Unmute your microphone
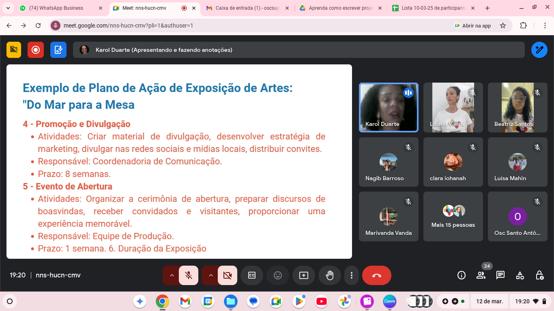The height and width of the screenshot is (311, 554). [189, 275]
